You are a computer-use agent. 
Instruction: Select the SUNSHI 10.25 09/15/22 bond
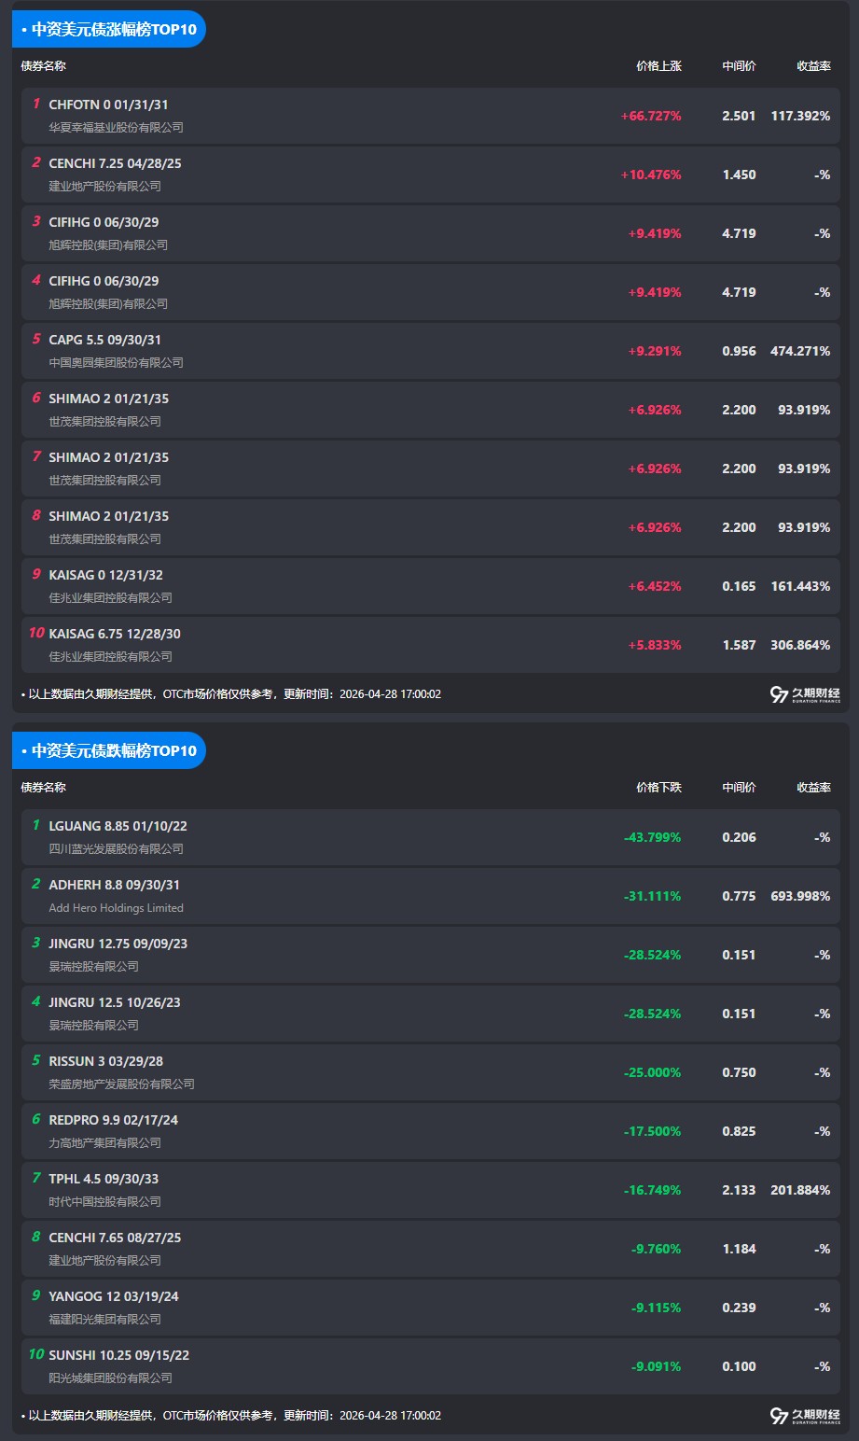coord(118,1355)
